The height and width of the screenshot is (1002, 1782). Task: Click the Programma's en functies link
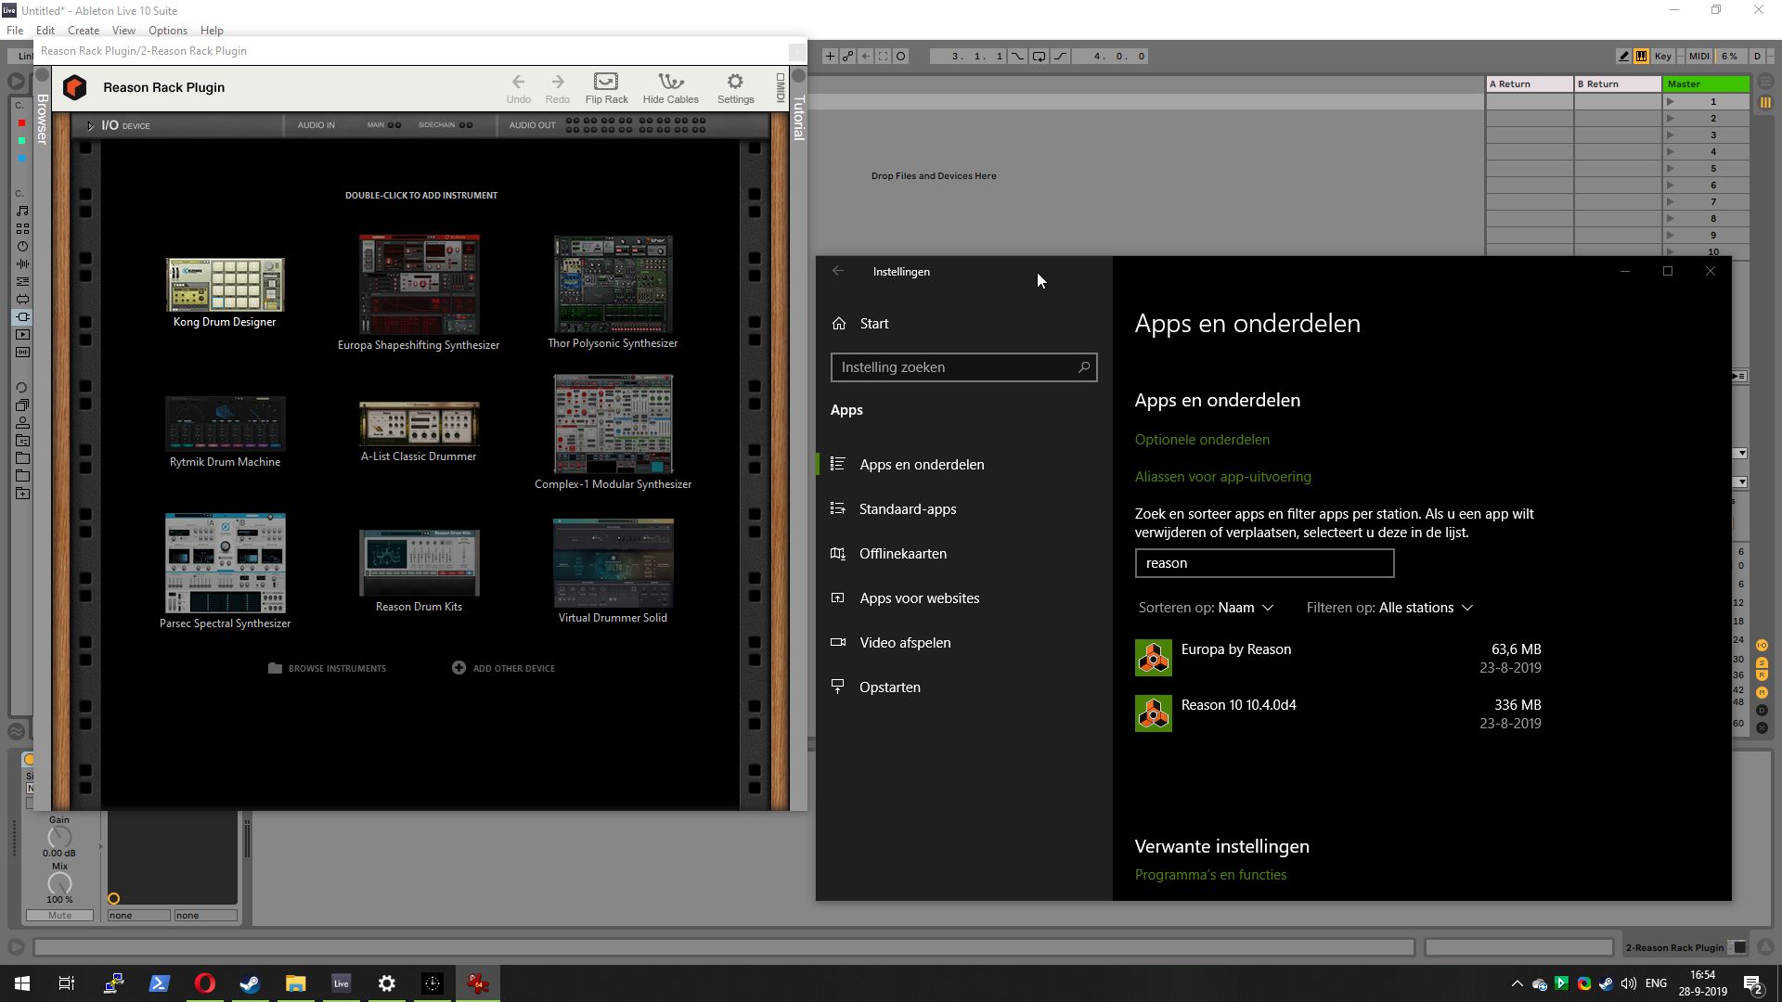pos(1210,875)
